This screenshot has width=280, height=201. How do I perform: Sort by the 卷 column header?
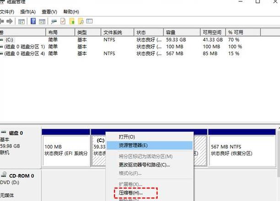(22, 32)
